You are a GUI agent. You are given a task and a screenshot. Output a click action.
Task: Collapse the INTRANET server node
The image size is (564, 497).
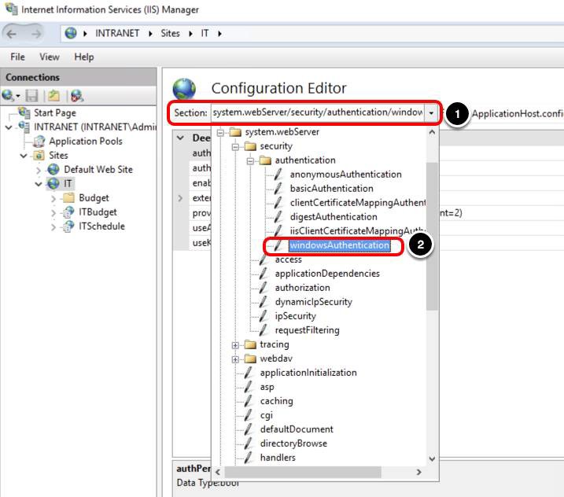(9, 127)
